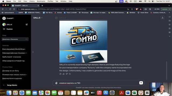Open Spotlight search in menu bar
This screenshot has width=172, height=96.
(149, 1)
